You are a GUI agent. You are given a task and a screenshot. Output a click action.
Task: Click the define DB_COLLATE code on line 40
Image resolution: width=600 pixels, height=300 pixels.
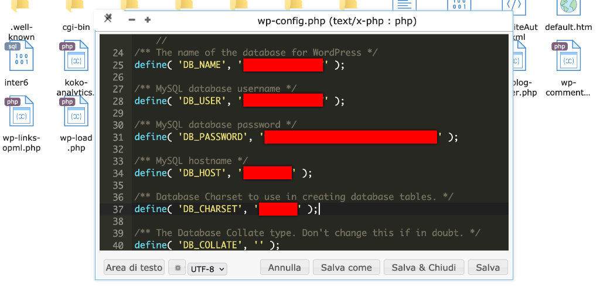207,245
